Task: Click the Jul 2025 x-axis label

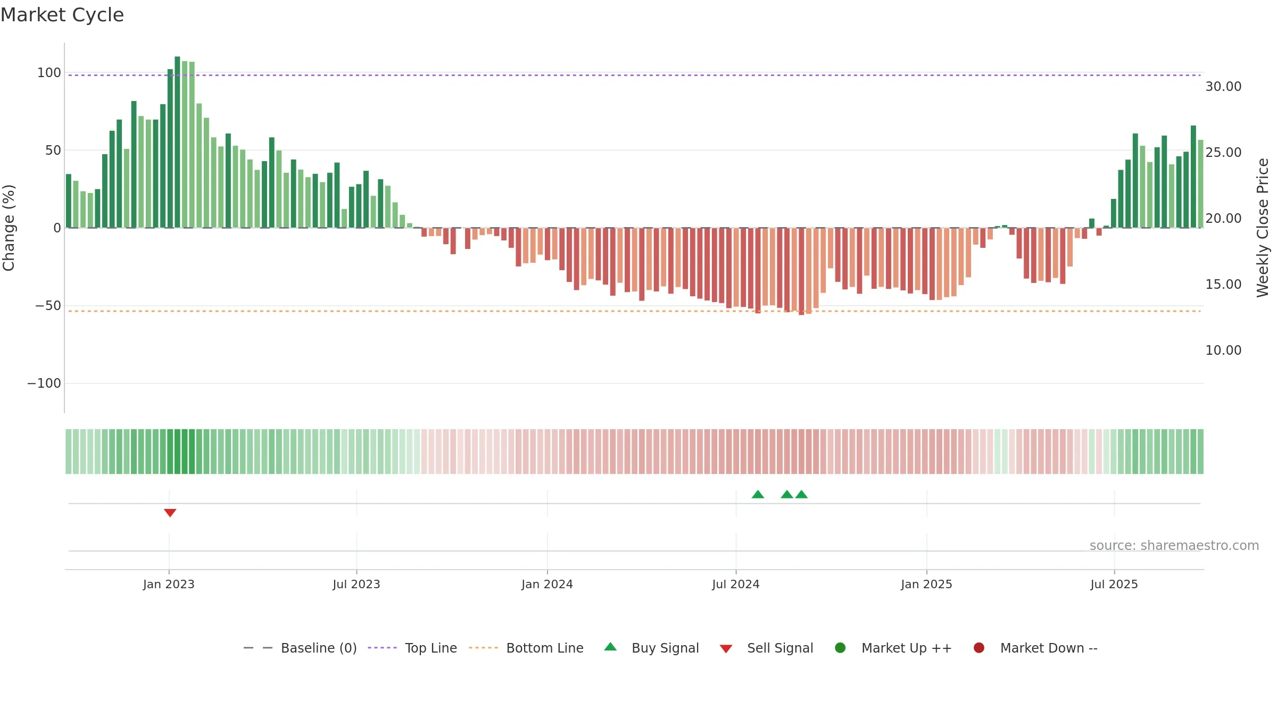Action: tap(1114, 585)
